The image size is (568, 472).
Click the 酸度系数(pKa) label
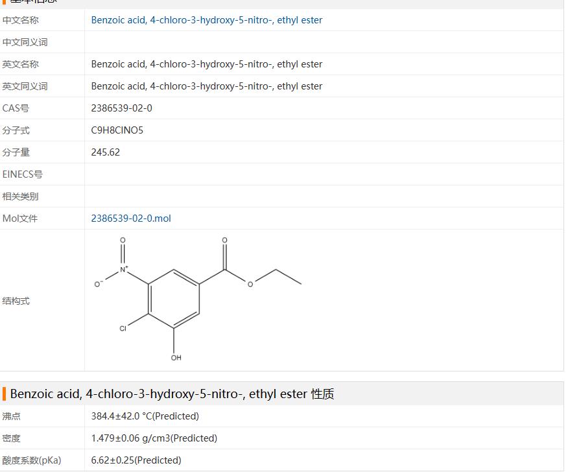32,460
